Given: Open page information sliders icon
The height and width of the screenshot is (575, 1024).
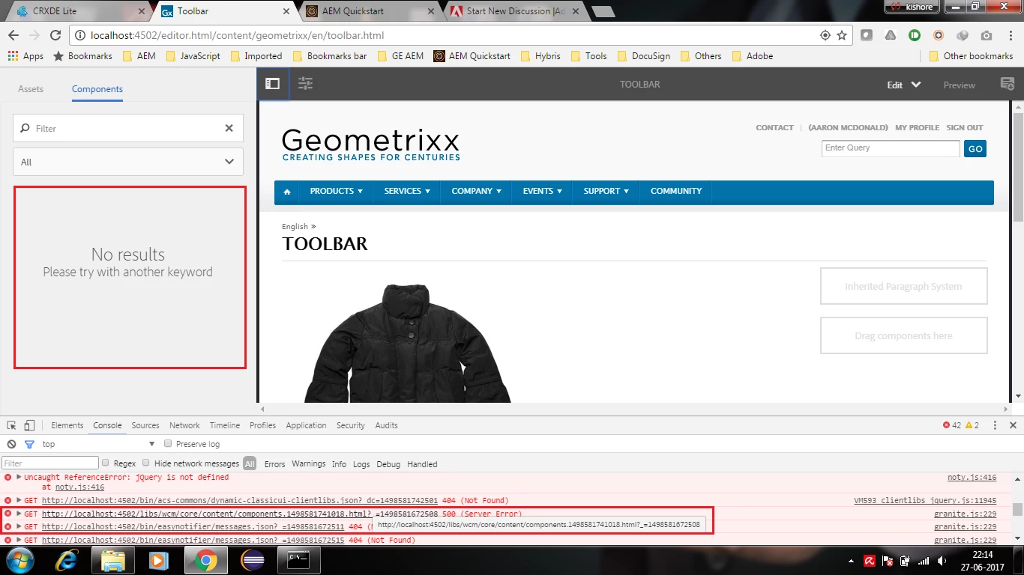Looking at the screenshot, I should pyautogui.click(x=305, y=85).
